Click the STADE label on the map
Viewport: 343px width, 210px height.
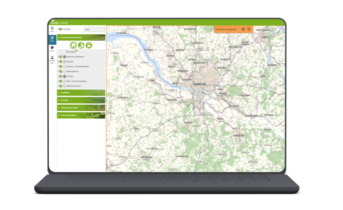pos(152,80)
